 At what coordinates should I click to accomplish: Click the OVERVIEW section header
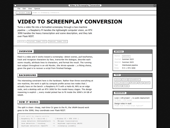point(63,52)
